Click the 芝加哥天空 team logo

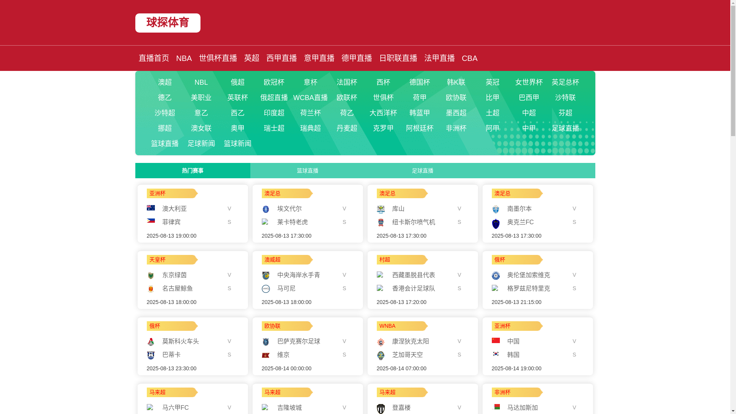381,355
